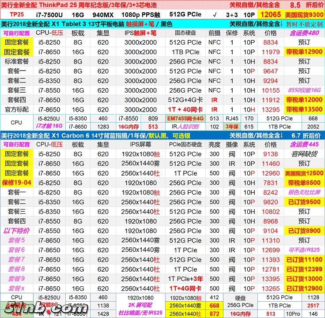Viewport: 325px width, 318px height.
Task: Click the yellow 2517 price cell
Action: click(313, 306)
